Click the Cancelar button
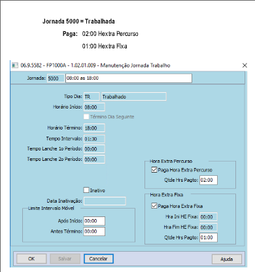 99,259
